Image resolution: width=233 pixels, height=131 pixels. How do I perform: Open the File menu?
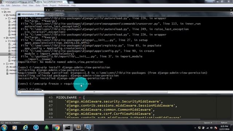coord(3,5)
